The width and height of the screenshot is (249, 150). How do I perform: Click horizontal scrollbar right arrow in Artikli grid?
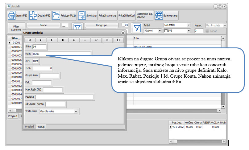(x=219, y=111)
